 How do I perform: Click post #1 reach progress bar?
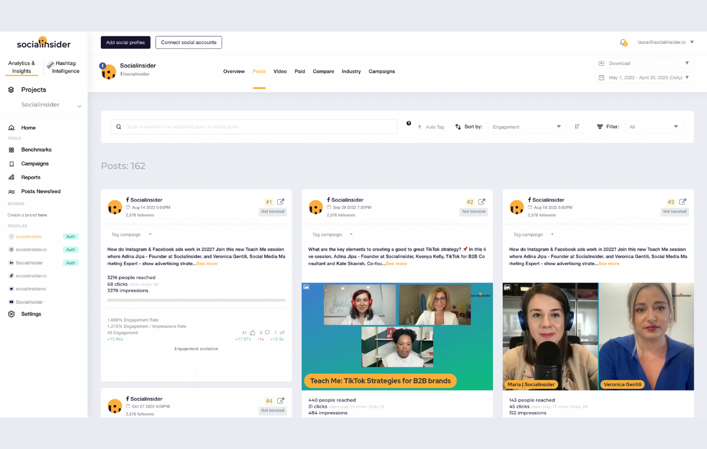point(196,300)
